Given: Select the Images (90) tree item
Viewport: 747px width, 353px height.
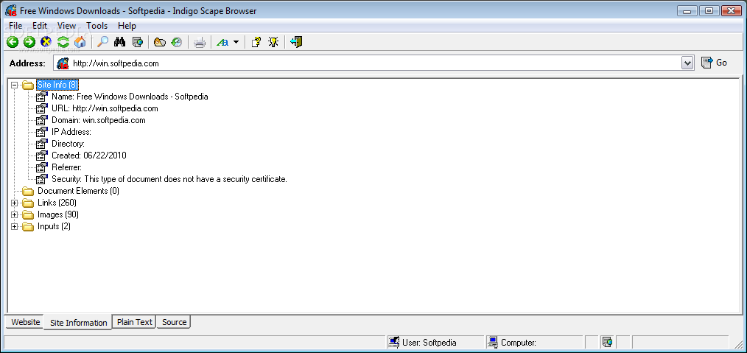Looking at the screenshot, I should [58, 215].
